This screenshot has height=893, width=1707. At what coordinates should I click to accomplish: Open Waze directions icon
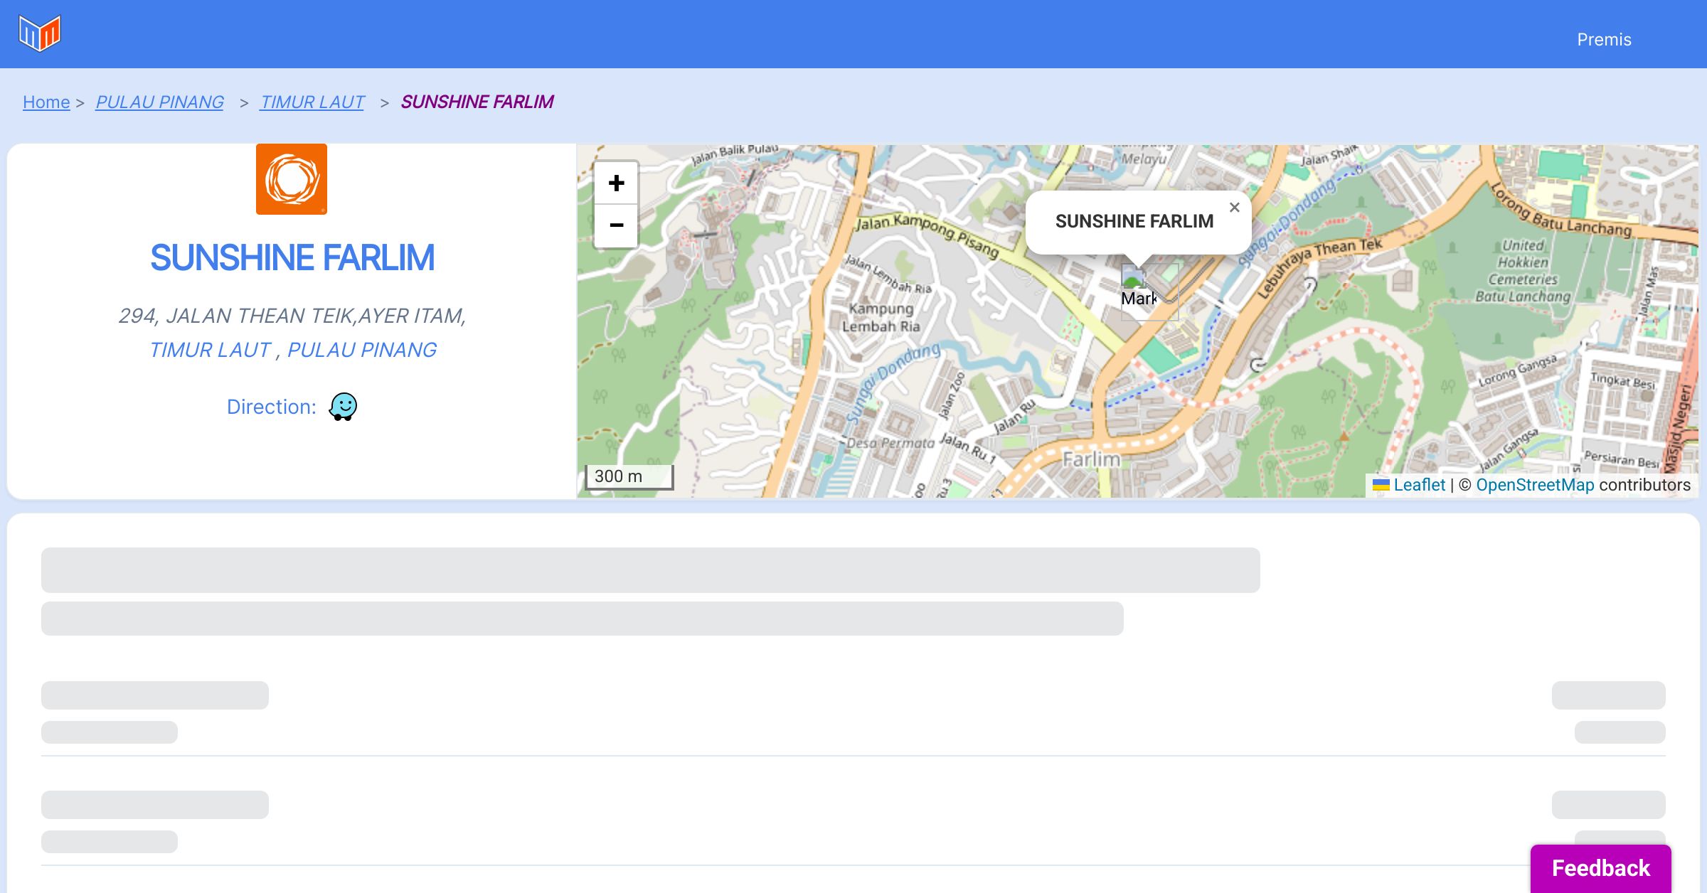343,407
